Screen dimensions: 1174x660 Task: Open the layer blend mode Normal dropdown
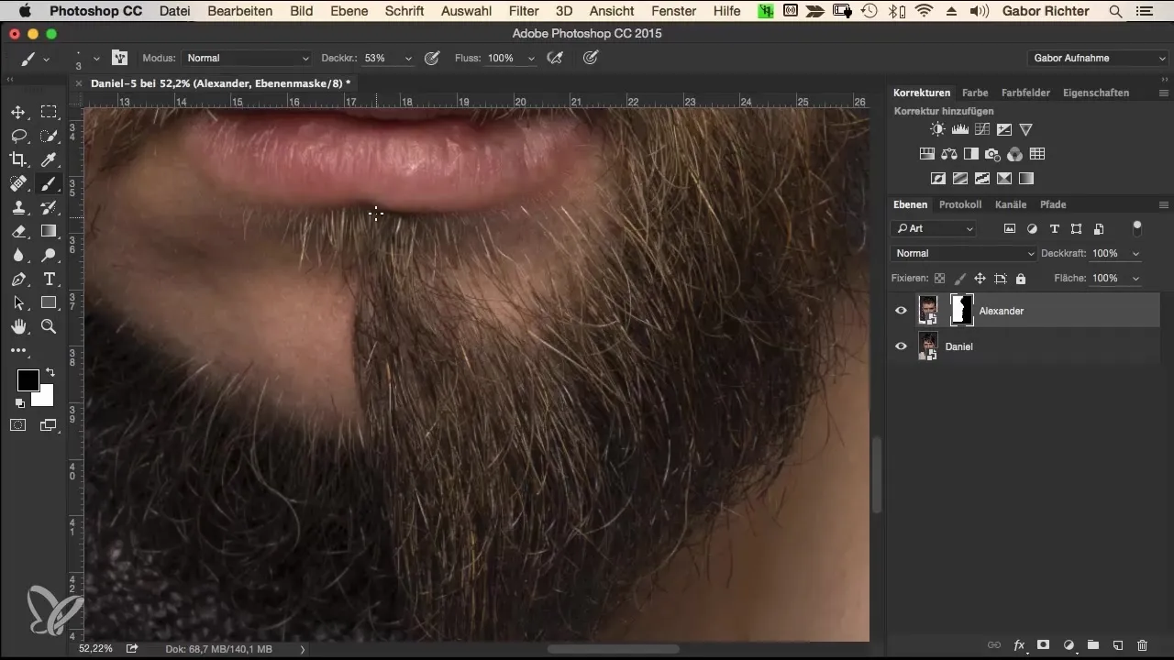[x=964, y=253]
